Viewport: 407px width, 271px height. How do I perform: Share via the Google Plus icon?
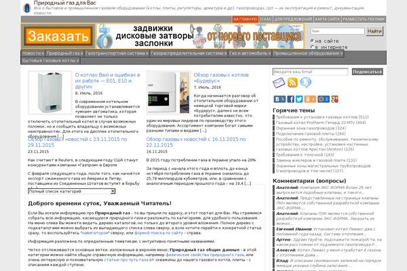(x=334, y=99)
